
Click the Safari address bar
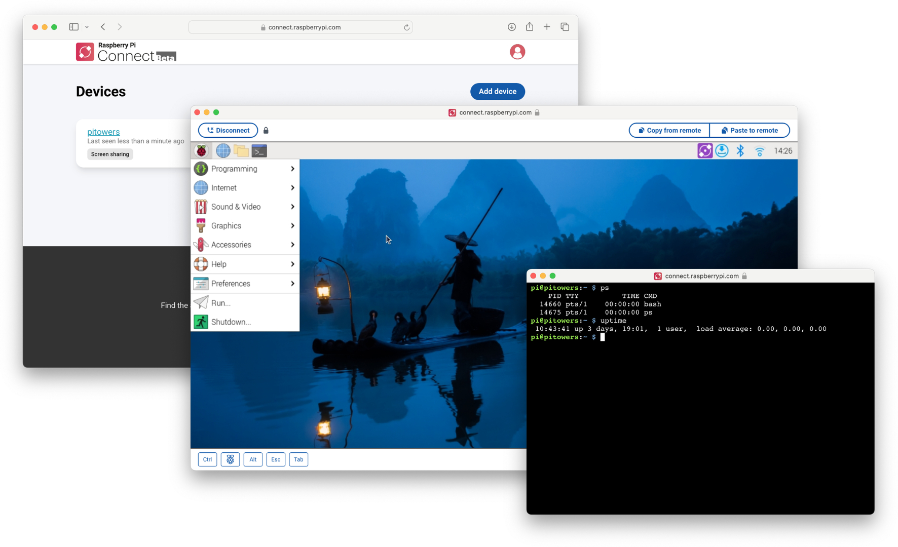pyautogui.click(x=304, y=27)
